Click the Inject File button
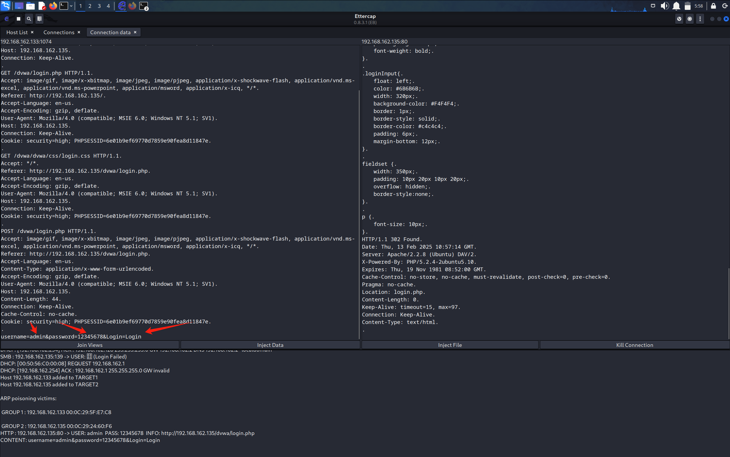 [x=450, y=345]
